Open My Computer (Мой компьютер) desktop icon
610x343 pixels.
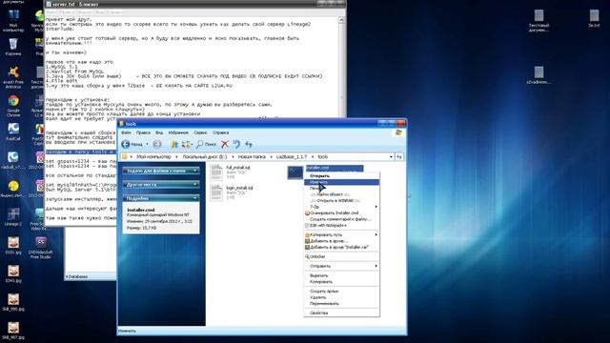click(13, 20)
